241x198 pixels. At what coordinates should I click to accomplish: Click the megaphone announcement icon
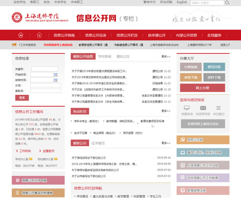[x=14, y=45]
